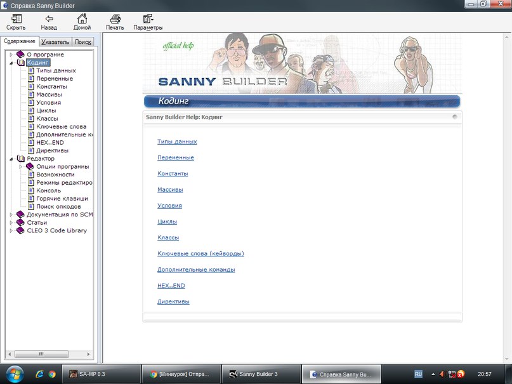This screenshot has height=384, width=512.
Task: Launch the pinned Chrome icon on taskbar
Action: click(x=52, y=374)
